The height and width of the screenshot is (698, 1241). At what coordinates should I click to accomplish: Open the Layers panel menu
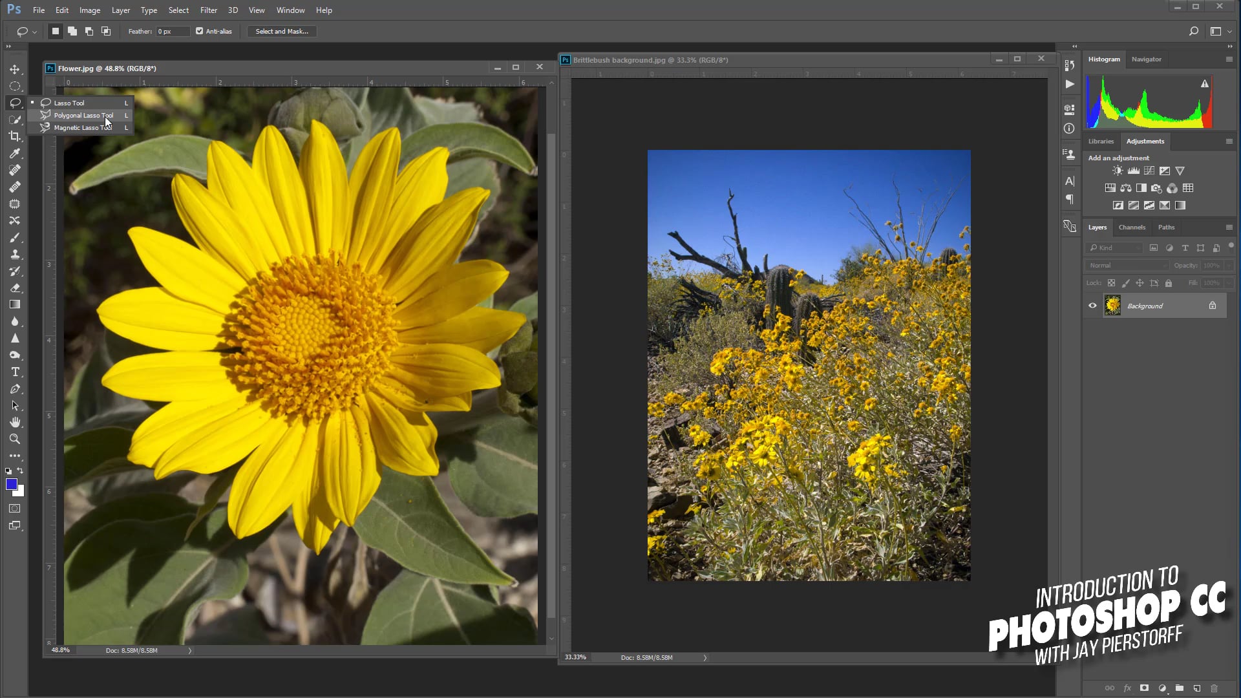tap(1229, 227)
